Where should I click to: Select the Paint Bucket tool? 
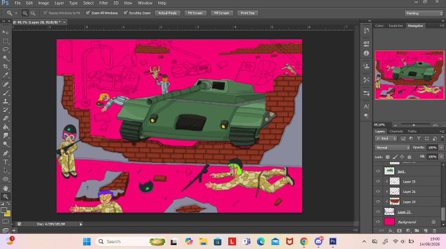[5, 126]
